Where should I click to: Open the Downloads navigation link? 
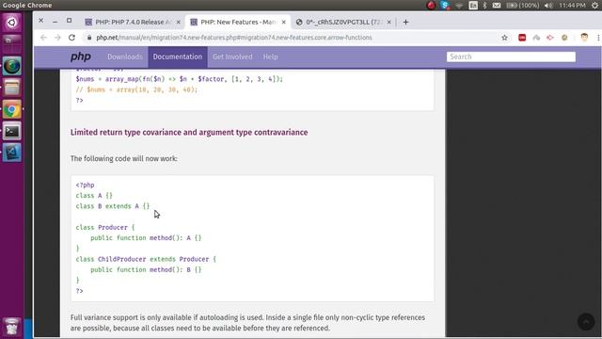coord(125,56)
